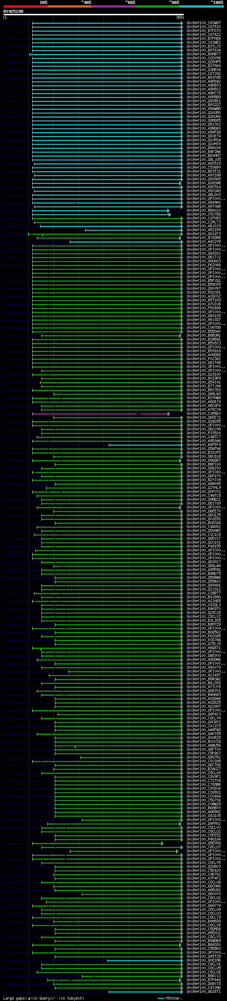Click hit label UniRef100_Q1KUM0
227x1001 pixels.
tap(203, 113)
